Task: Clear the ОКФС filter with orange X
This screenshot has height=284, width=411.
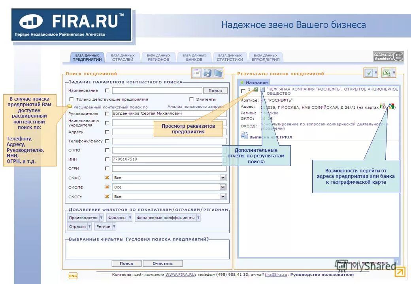Action: pos(107,177)
